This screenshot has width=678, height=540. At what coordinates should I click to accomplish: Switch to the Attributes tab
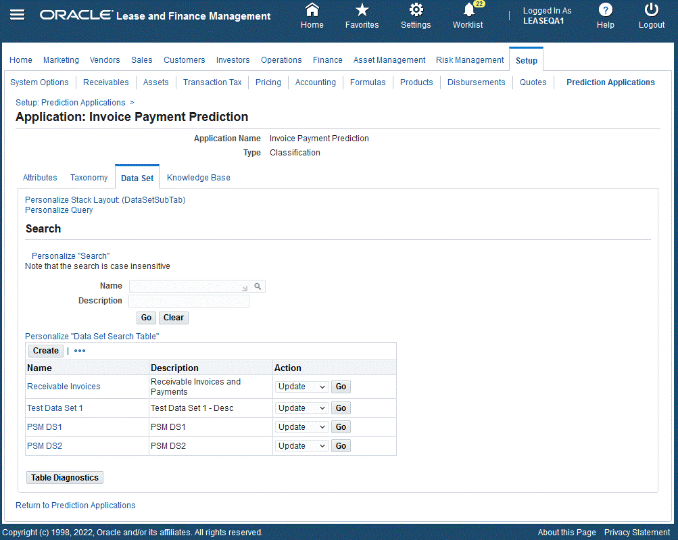coord(40,178)
